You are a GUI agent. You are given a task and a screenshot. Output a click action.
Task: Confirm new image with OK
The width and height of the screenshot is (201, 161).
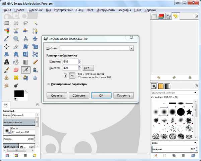(101, 96)
